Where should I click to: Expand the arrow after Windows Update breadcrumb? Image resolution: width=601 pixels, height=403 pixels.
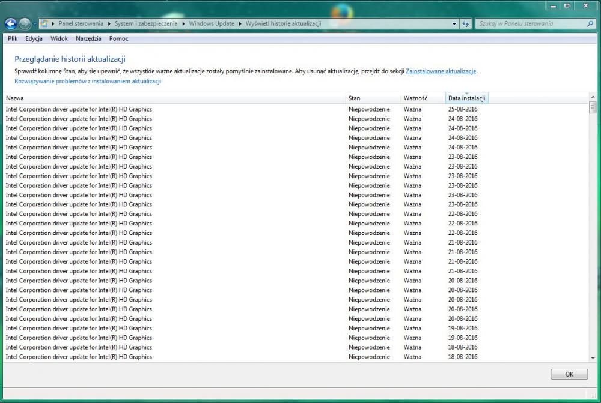pos(240,24)
